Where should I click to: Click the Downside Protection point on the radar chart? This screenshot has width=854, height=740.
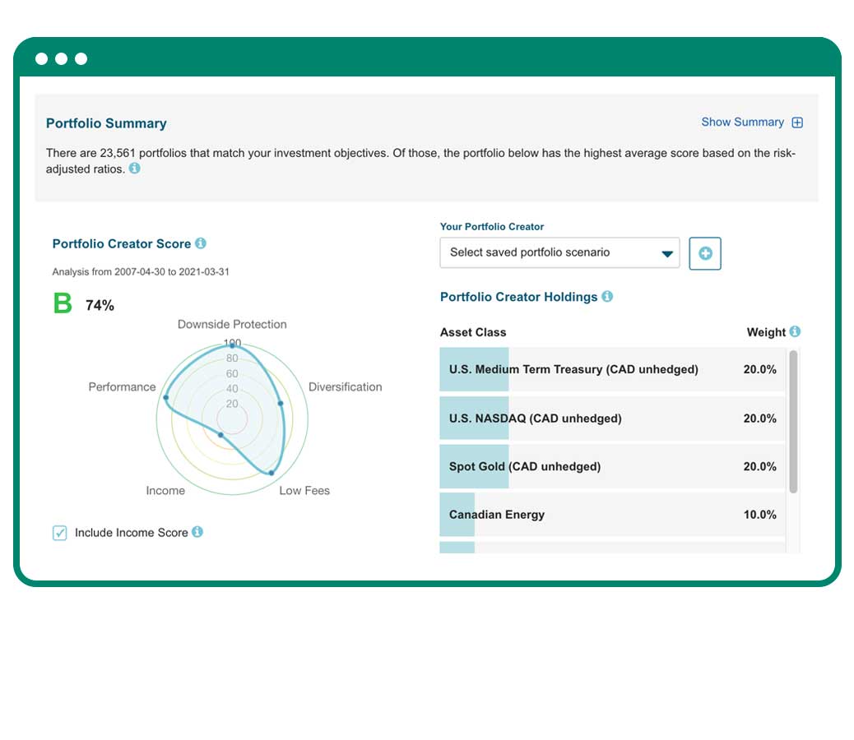(x=233, y=344)
